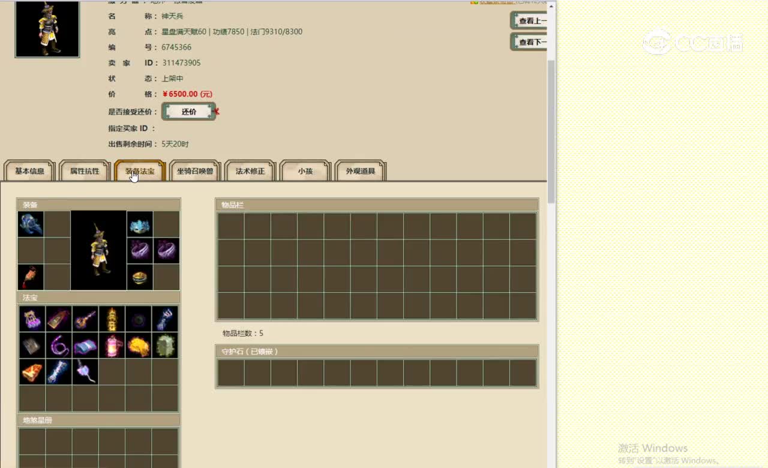Click the remaining time 5天20时
This screenshot has width=768, height=468.
175,144
